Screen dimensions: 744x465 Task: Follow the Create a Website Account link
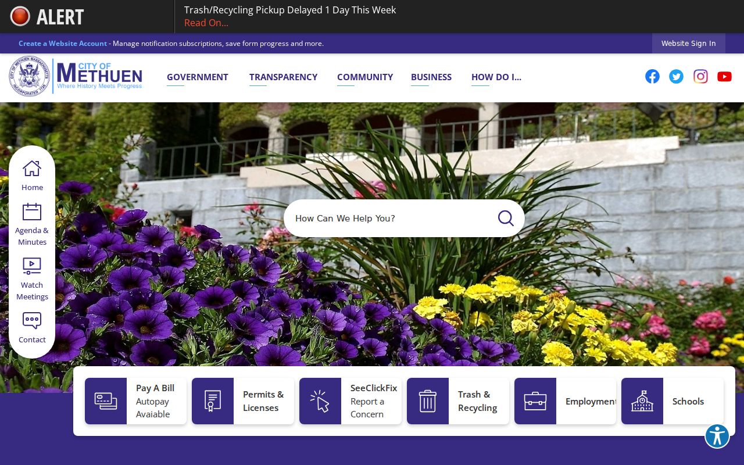(x=63, y=44)
